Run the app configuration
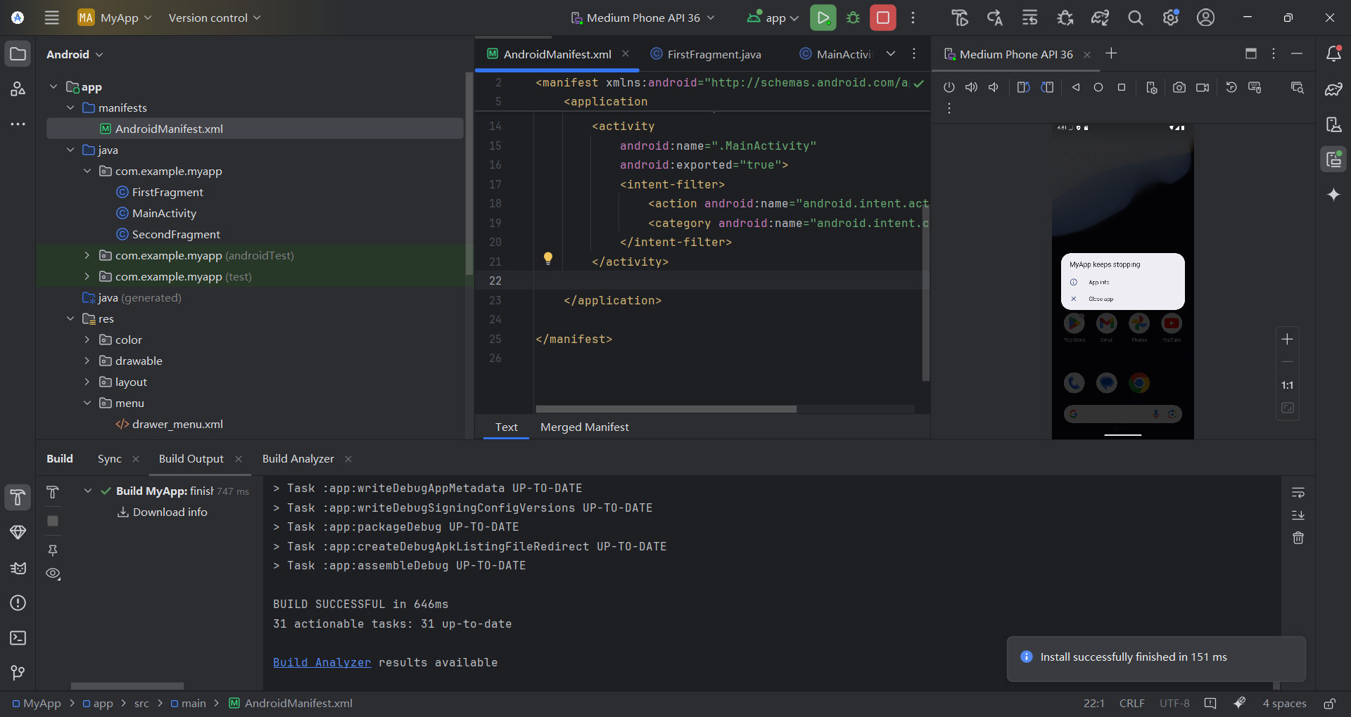This screenshot has height=717, width=1351. point(823,18)
